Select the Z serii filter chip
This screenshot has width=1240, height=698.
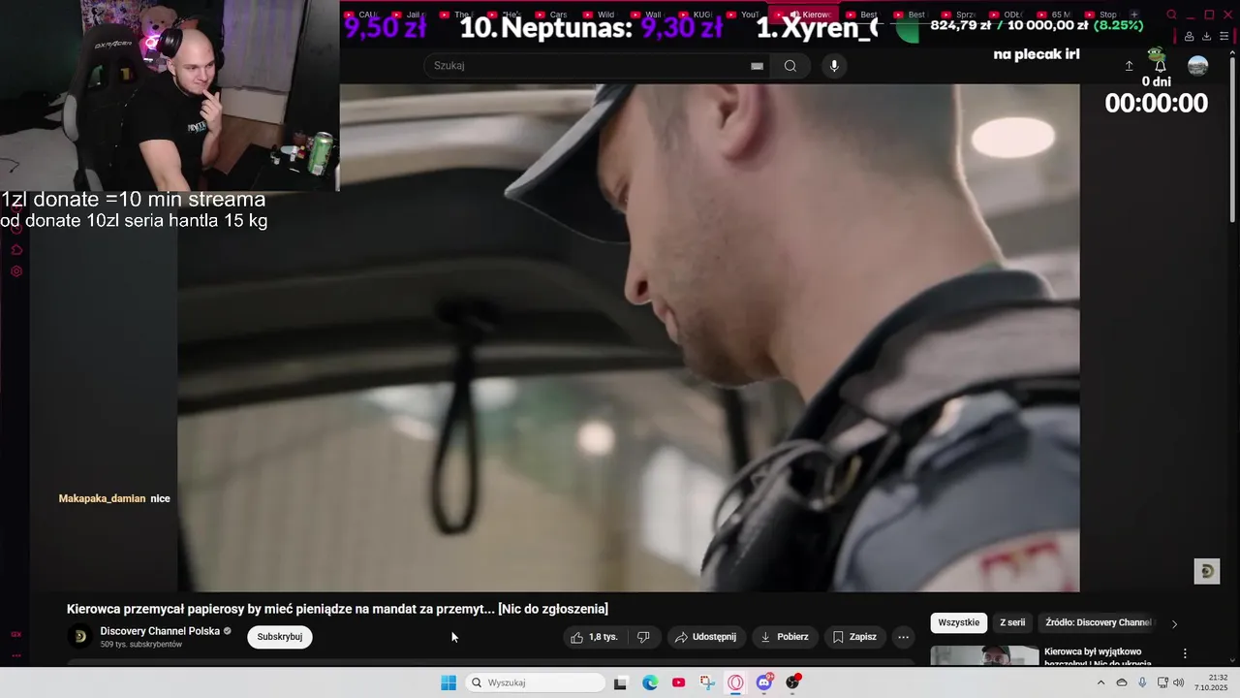[x=1012, y=622]
